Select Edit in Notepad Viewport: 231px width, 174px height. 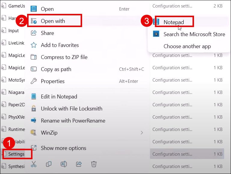(59, 97)
